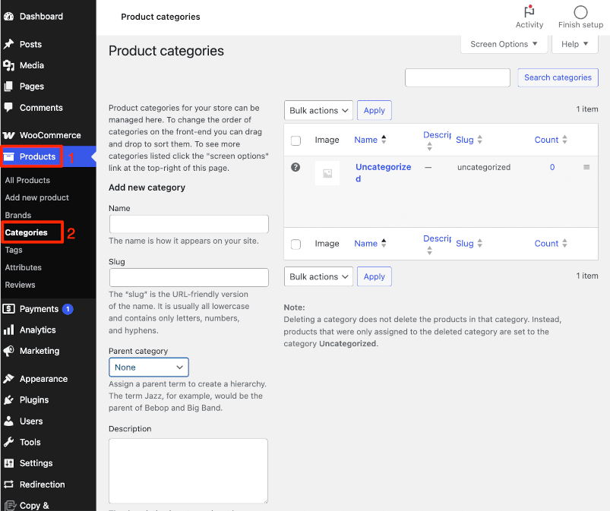Screen dimensions: 610x511
Task: Click the Finish setup circle icon
Action: [x=580, y=12]
